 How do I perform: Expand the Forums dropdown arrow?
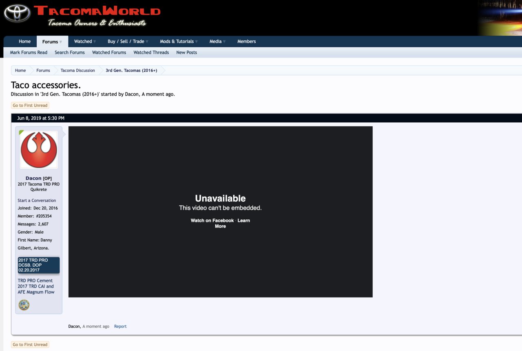[61, 42]
